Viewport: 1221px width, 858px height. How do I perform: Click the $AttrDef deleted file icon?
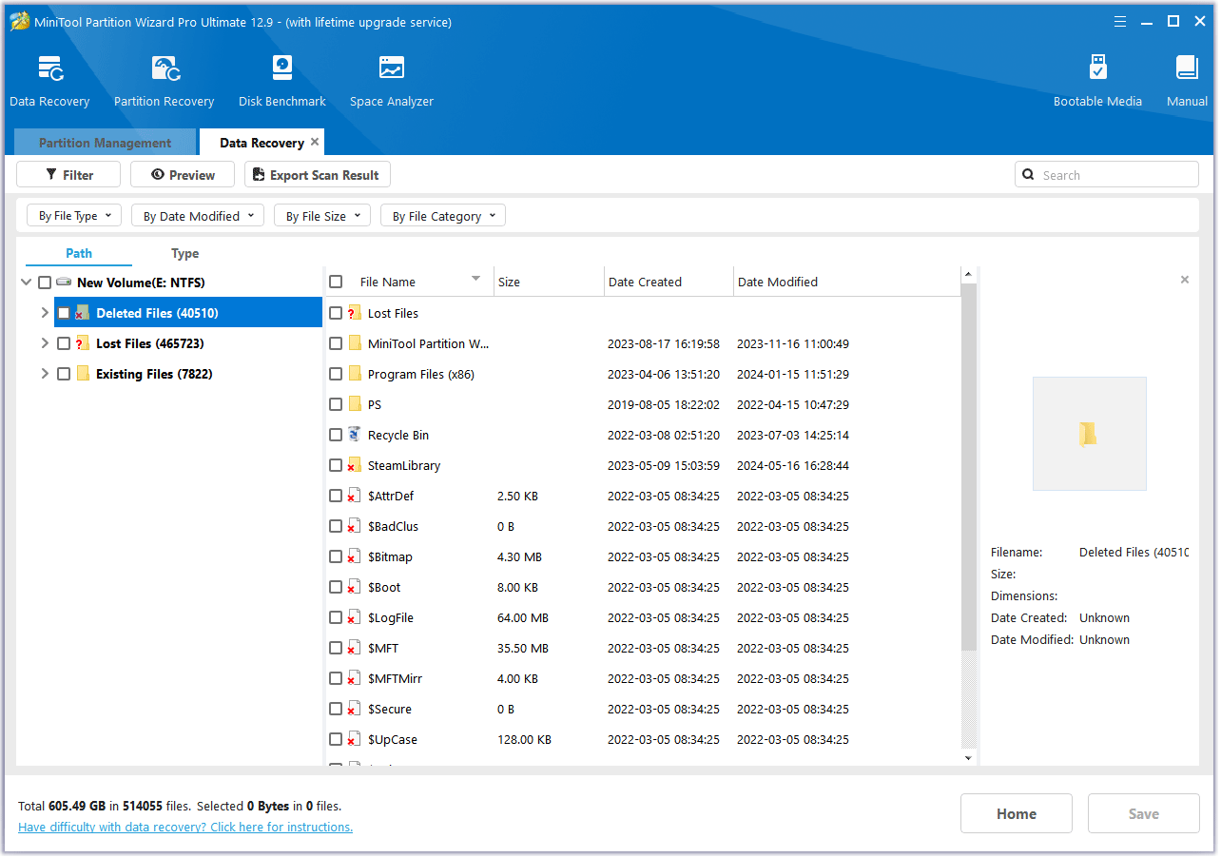coord(354,496)
